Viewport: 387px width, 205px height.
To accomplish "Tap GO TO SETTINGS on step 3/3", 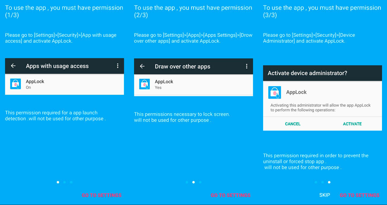I will point(360,195).
